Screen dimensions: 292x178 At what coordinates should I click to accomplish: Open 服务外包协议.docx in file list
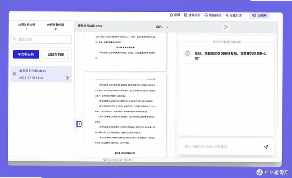click(x=41, y=74)
